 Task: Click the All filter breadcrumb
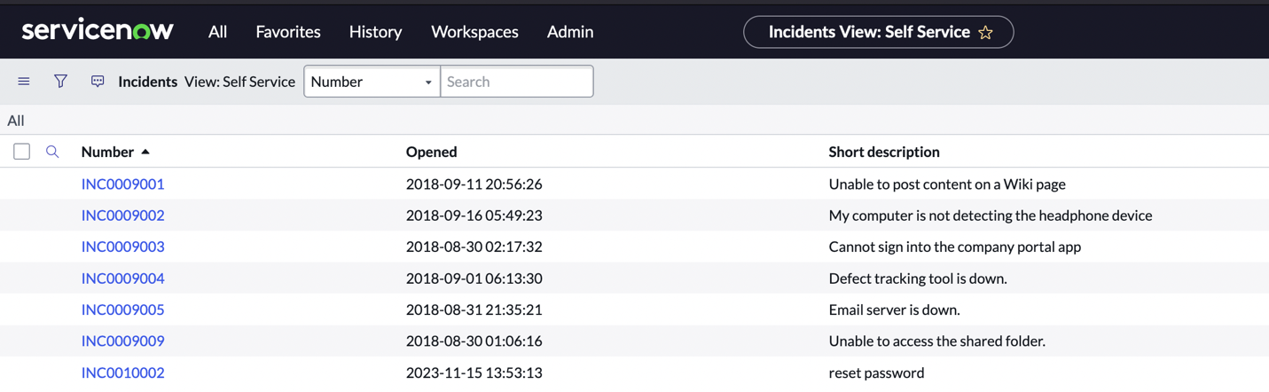pos(16,121)
